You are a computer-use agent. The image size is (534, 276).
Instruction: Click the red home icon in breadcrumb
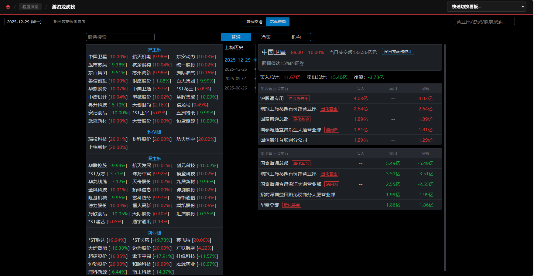[x=8, y=7]
